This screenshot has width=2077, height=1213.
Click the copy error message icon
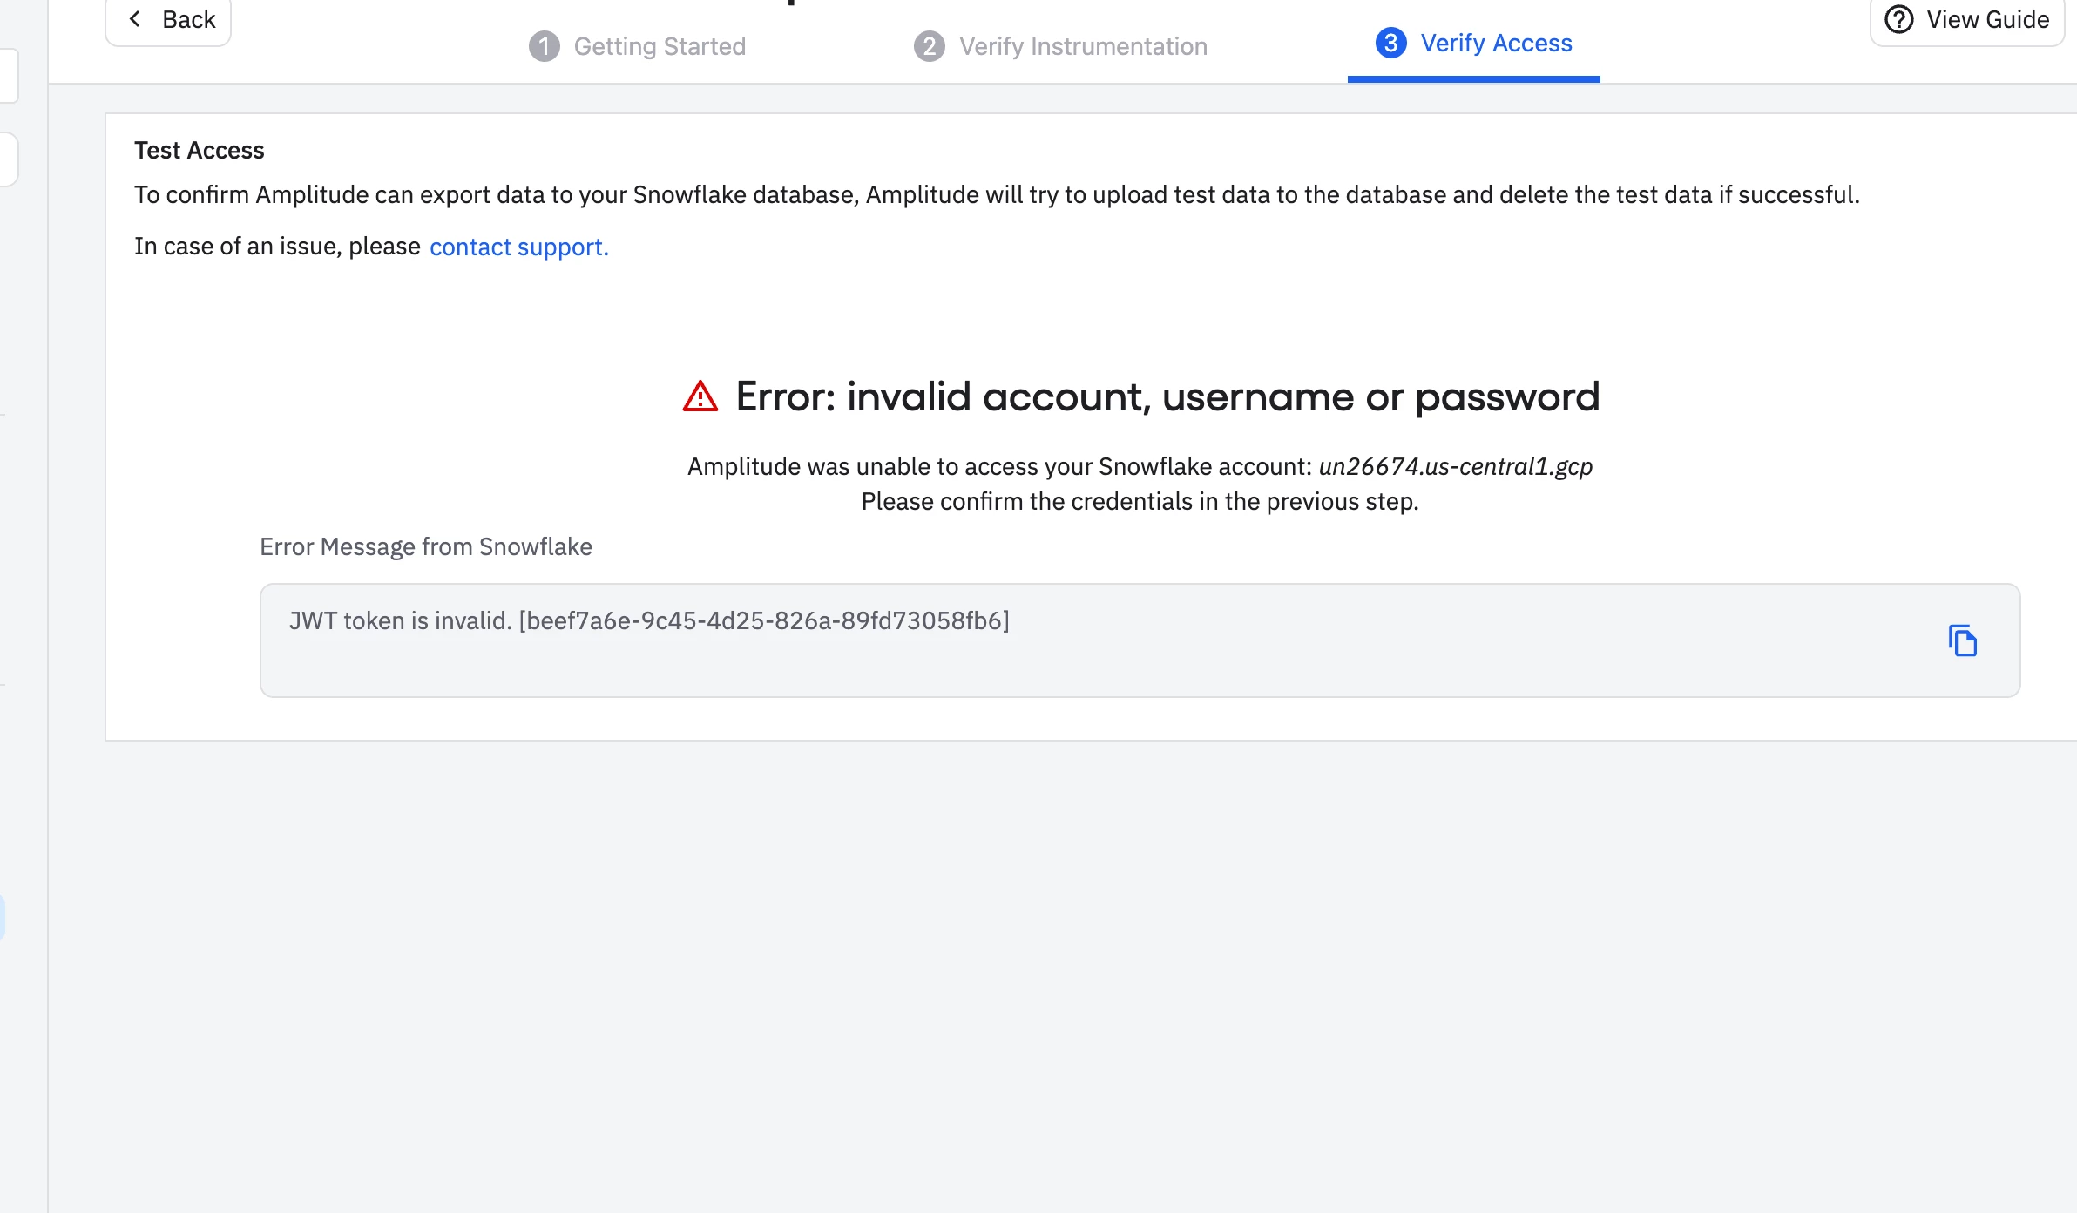(1962, 640)
